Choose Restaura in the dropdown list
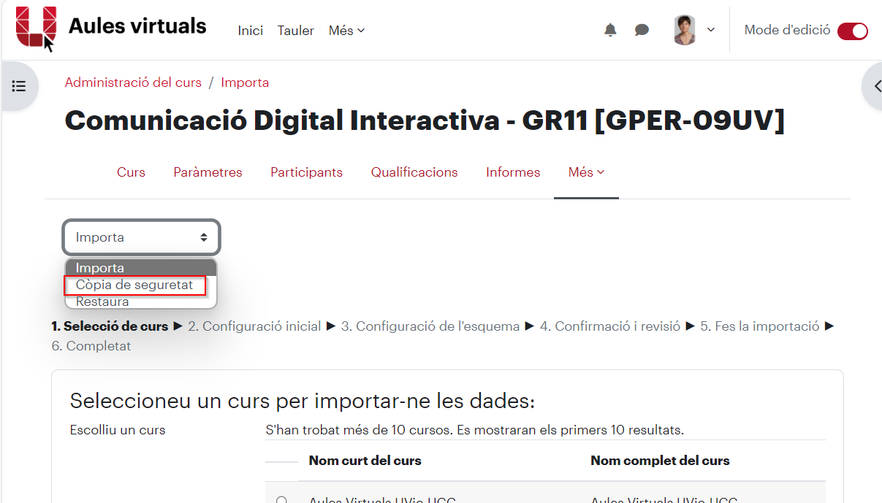Viewport: 882px width, 503px height. pyautogui.click(x=141, y=302)
